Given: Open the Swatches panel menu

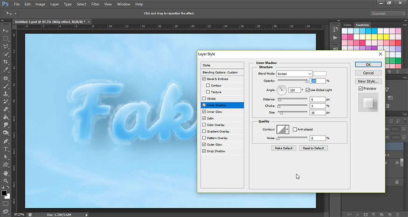Looking at the screenshot, I should [x=404, y=25].
